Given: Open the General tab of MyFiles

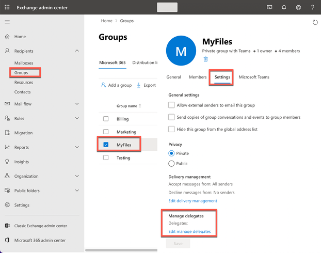Looking at the screenshot, I should [173, 77].
